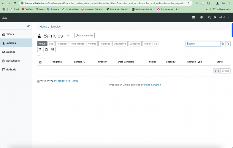Open Worksheets in the sidebar
233x148 pixels.
click(x=16, y=61)
